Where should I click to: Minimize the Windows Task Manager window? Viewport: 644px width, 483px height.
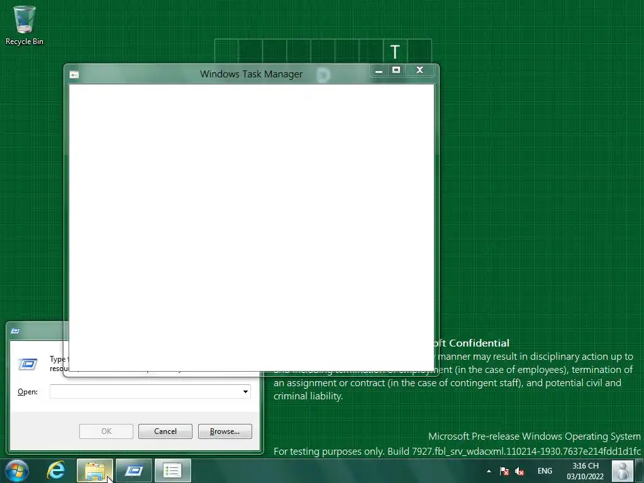(x=379, y=70)
